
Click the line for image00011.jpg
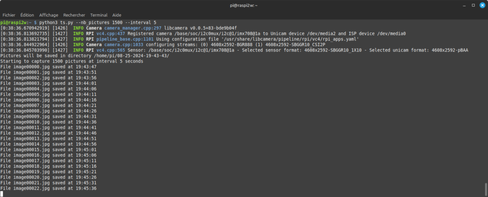pyautogui.click(x=48, y=127)
